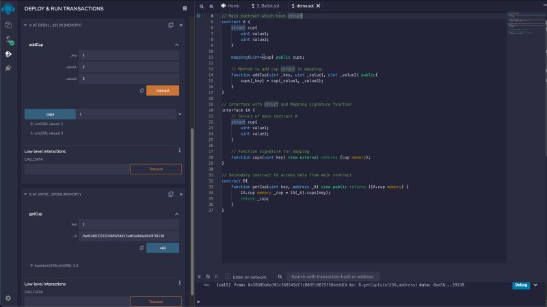Open the settings gear in the sidebar
This screenshot has width=547, height=307.
click(8, 298)
